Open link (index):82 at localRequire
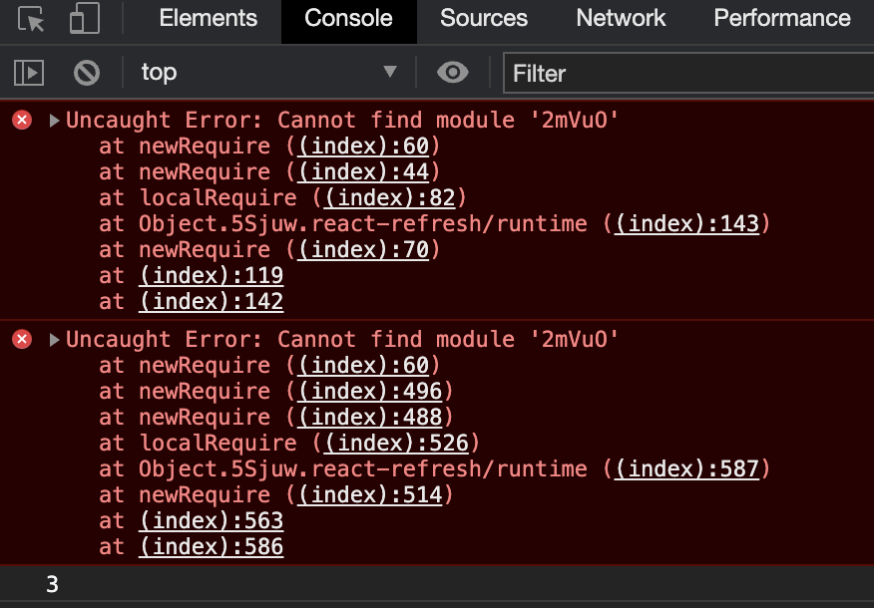 389,198
